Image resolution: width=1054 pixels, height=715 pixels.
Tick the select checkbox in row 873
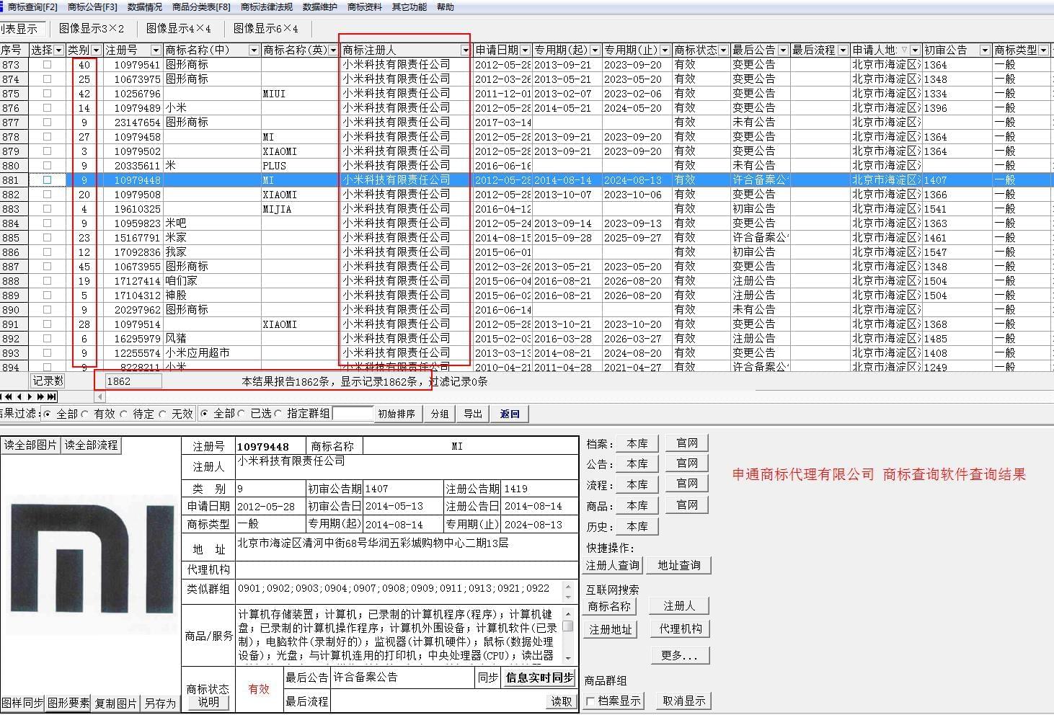48,64
